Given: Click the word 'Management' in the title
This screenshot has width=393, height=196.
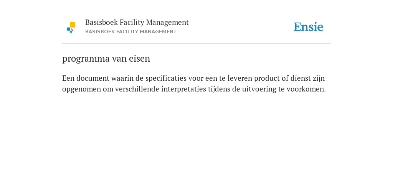Looking at the screenshot, I should tap(167, 23).
